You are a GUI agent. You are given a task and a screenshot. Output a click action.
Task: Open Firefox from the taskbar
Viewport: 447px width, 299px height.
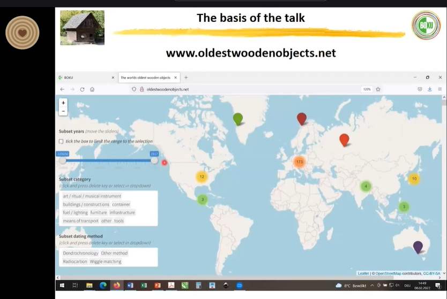click(117, 285)
